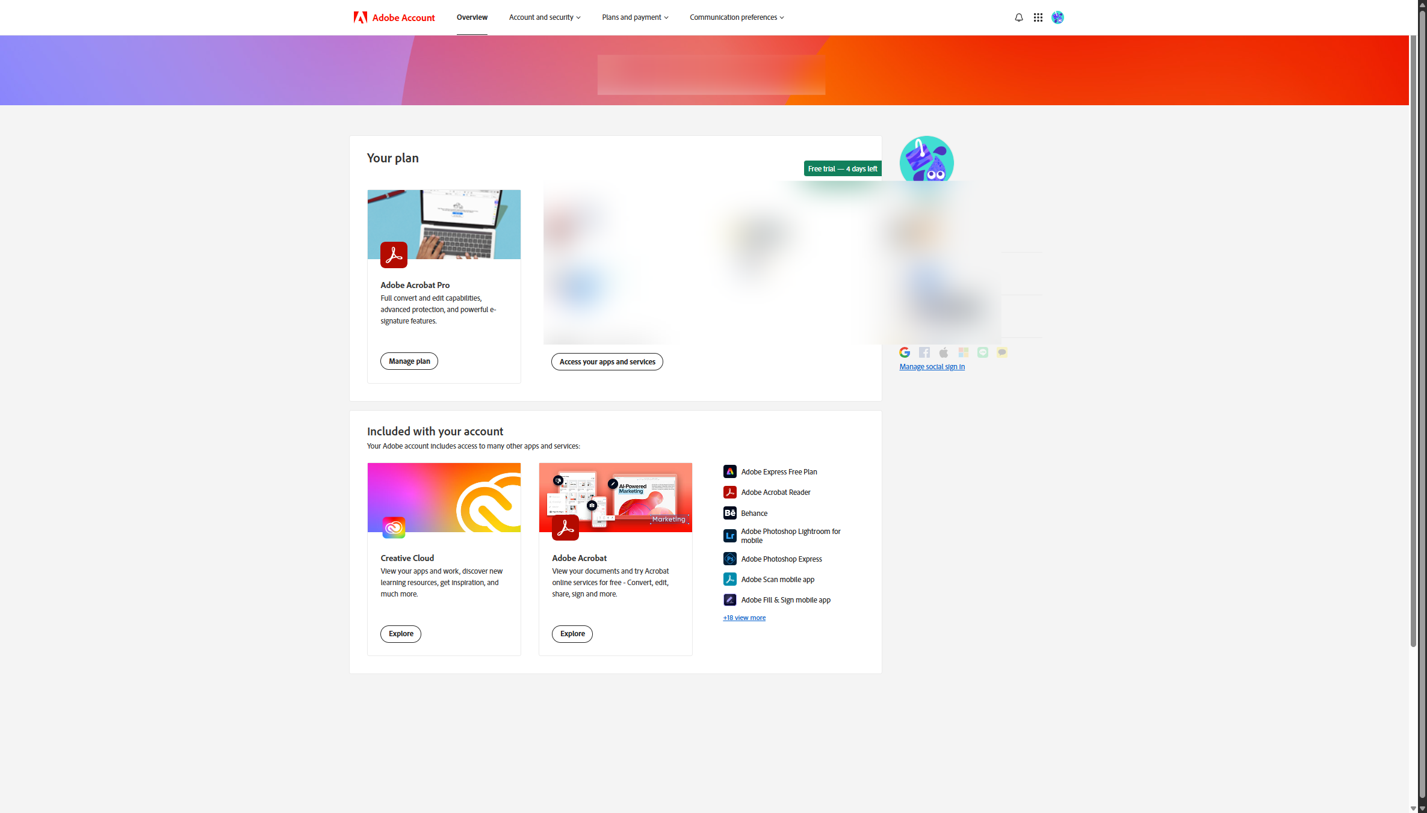Open the notifications bell
Viewport: 1427px width, 813px height.
pos(1018,17)
